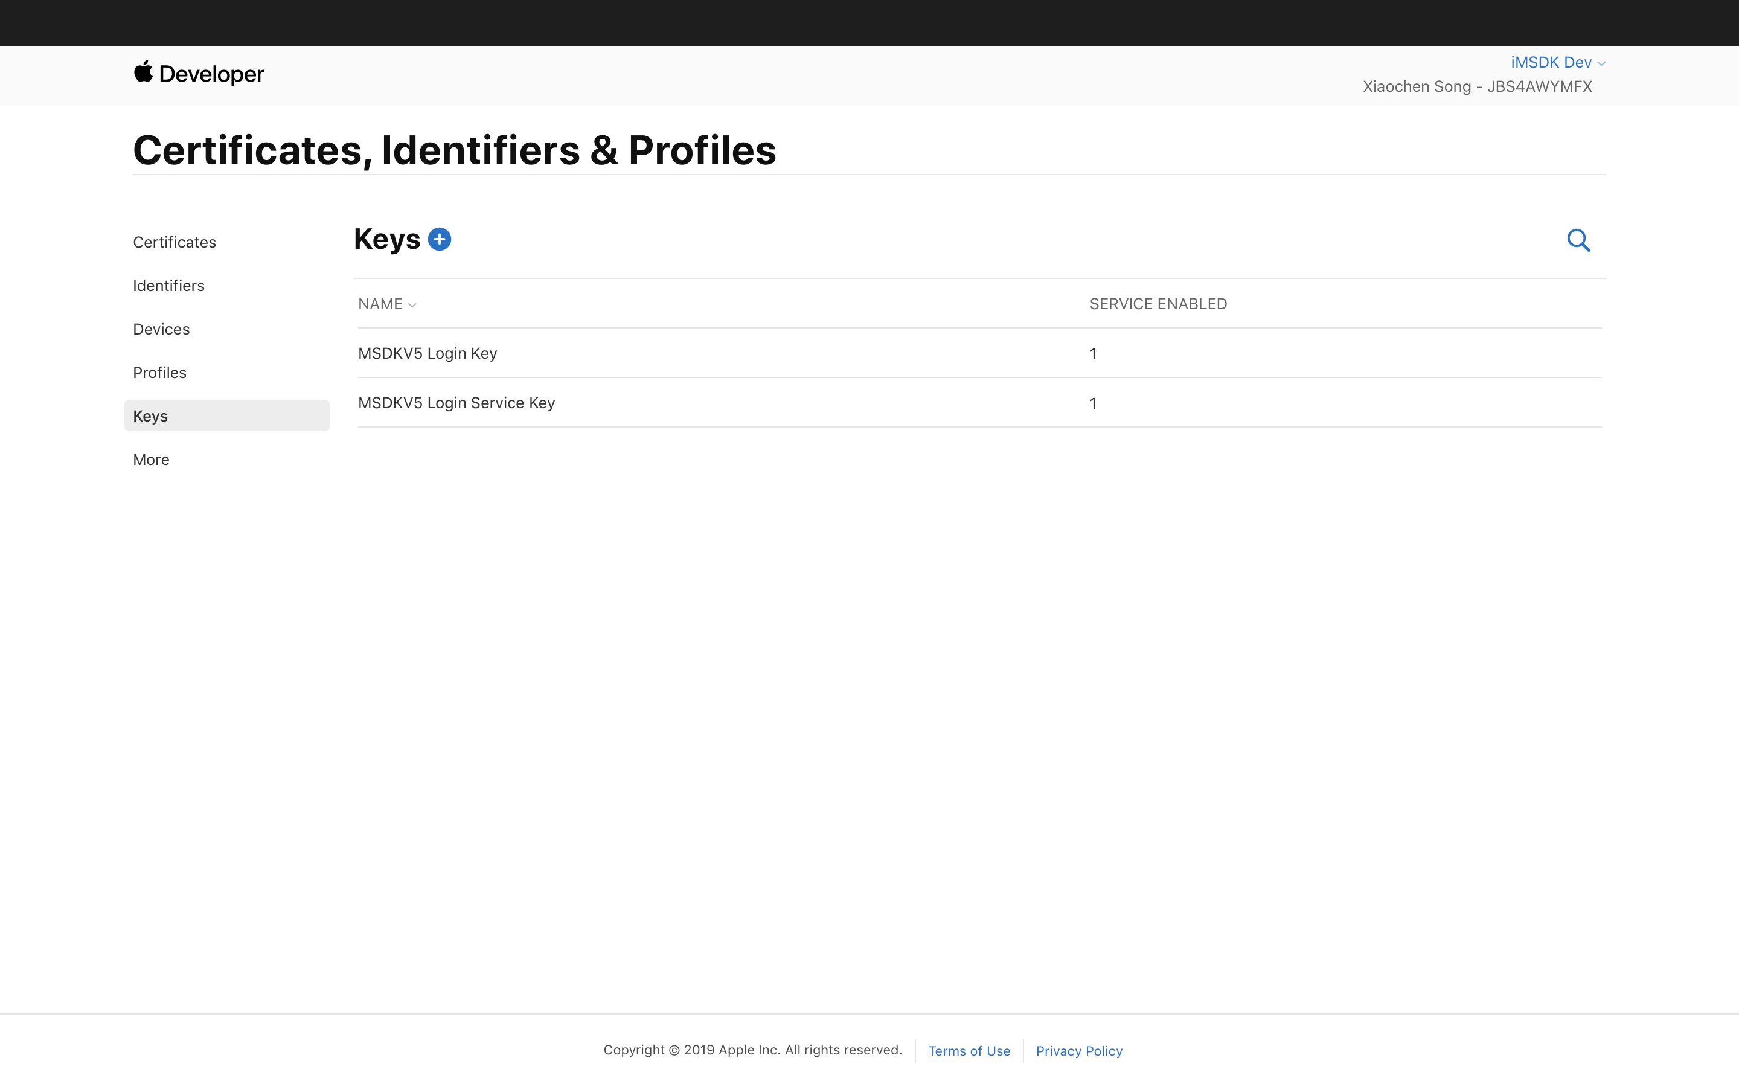
Task: Expand the iMSDK Dev account dropdown
Action: [1557, 63]
